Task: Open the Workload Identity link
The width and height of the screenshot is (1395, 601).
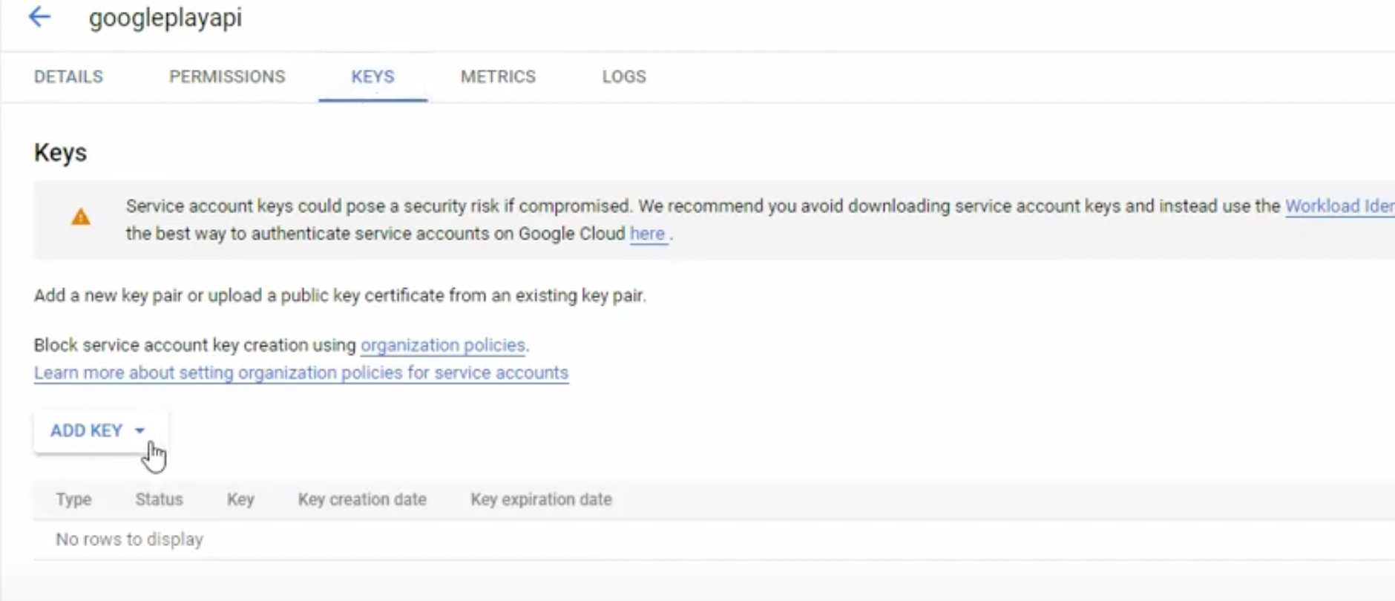Action: tap(1339, 206)
